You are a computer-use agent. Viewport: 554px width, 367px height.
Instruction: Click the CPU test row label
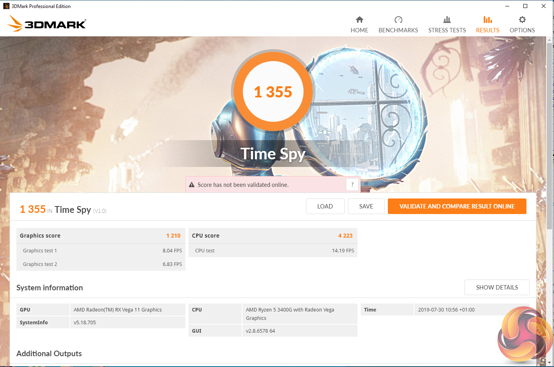click(205, 251)
